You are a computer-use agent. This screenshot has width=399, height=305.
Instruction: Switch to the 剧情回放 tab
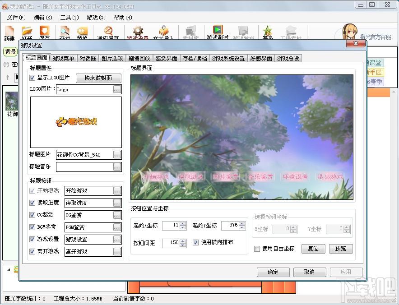tap(139, 59)
